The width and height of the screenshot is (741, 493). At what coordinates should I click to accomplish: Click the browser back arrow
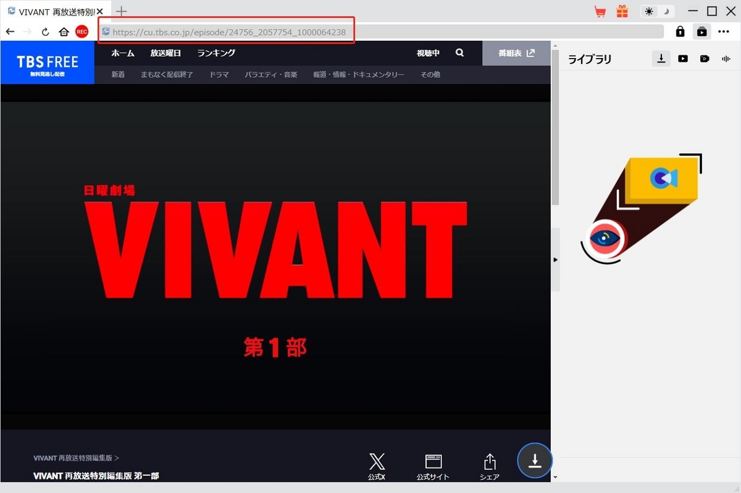coord(10,32)
